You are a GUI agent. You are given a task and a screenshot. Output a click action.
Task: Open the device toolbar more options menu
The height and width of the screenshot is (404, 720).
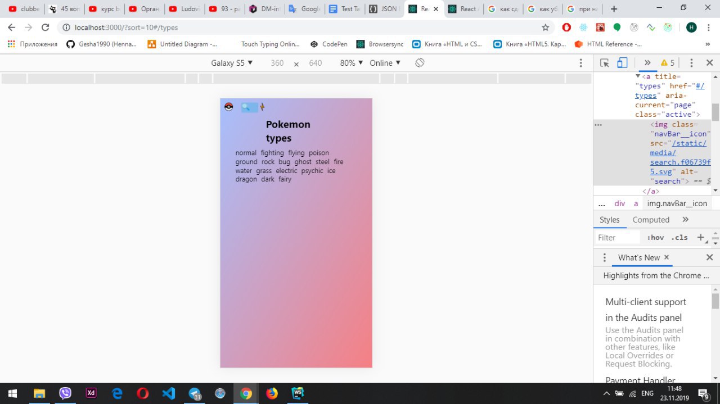(581, 63)
